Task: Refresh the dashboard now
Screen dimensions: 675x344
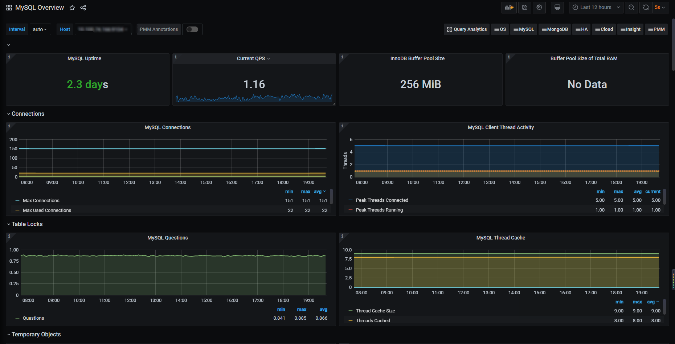Action: 646,7
